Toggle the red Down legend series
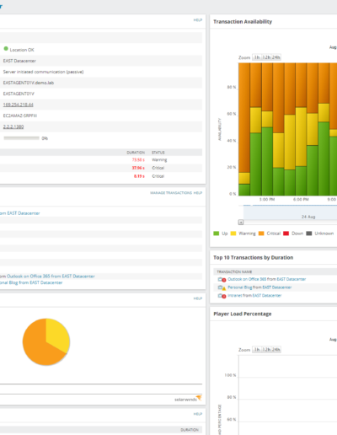The image size is (337, 435). (x=293, y=234)
